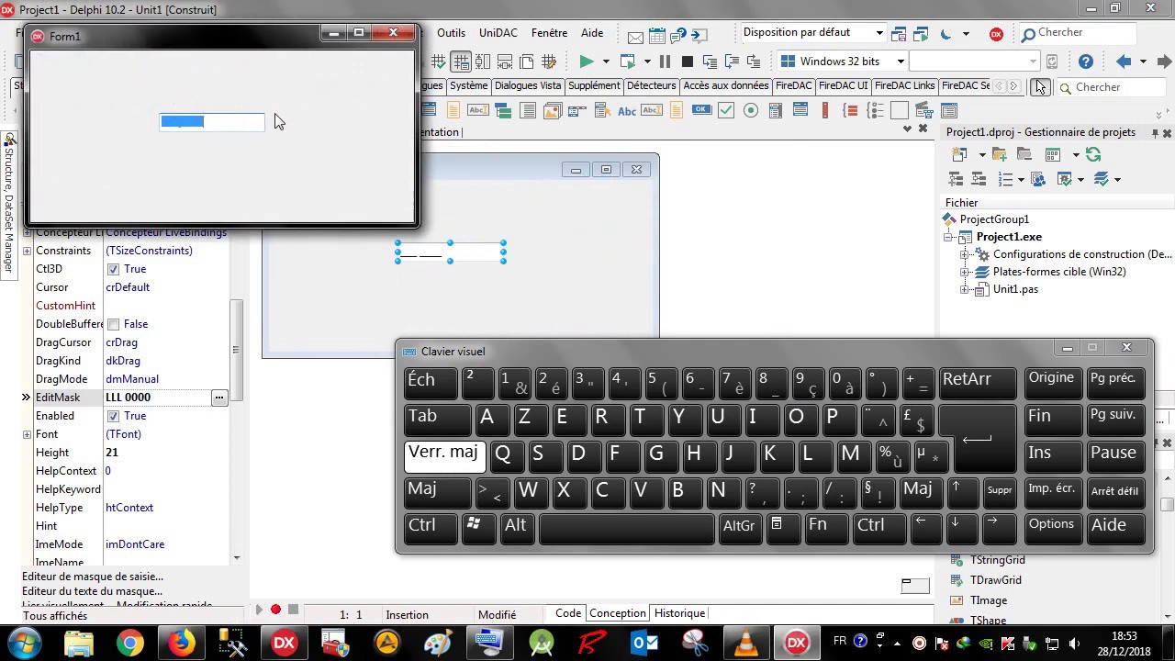The height and width of the screenshot is (661, 1175).
Task: Switch to the Dialogues Vista palette tab
Action: pos(528,85)
